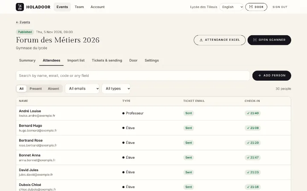Filter attendees by Present
The height and width of the screenshot is (191, 307).
(x=36, y=89)
